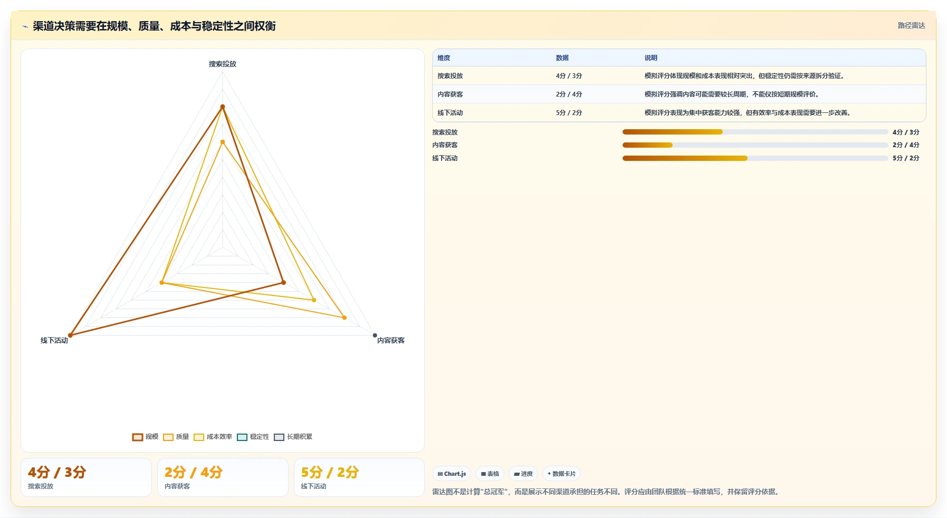The height and width of the screenshot is (518, 947).
Task: Click the 表格 tag chip
Action: [x=490, y=474]
